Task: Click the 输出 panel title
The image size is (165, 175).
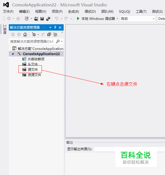Action: pos(70,142)
